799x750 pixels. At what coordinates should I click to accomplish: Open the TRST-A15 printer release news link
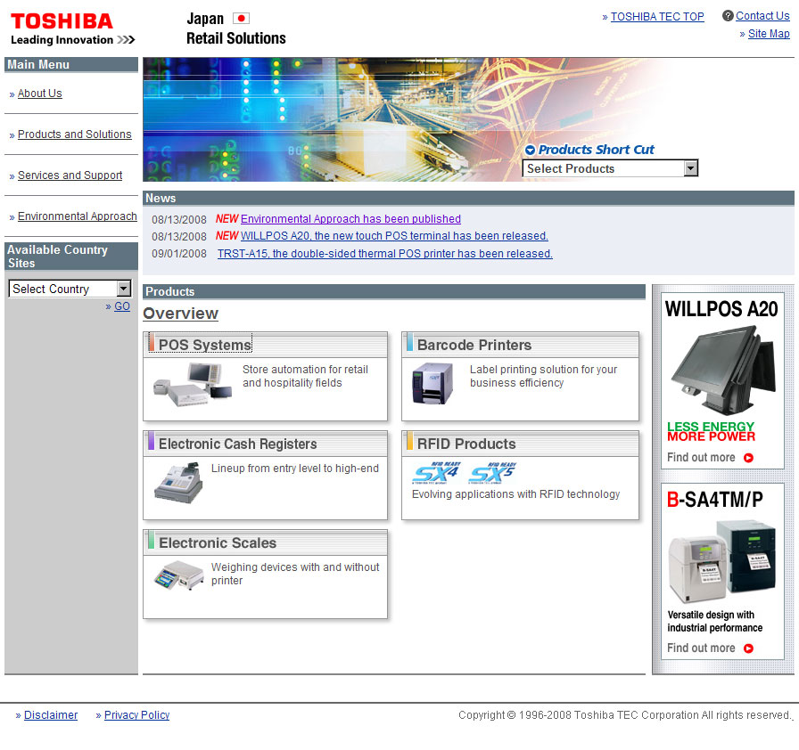tap(384, 253)
